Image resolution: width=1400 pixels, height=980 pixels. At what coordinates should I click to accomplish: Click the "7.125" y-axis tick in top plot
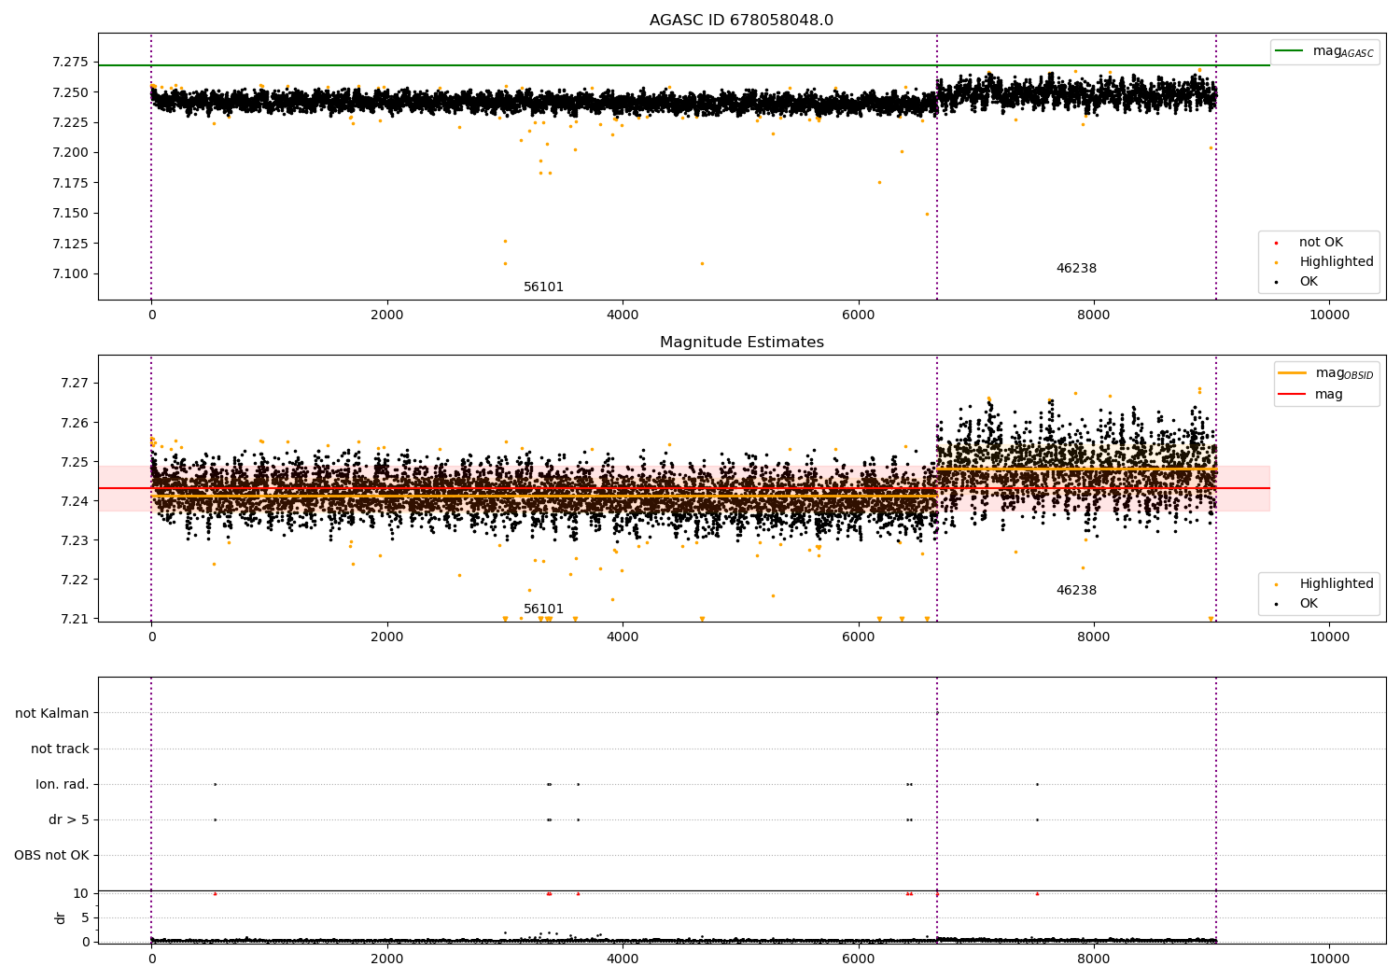(x=71, y=244)
